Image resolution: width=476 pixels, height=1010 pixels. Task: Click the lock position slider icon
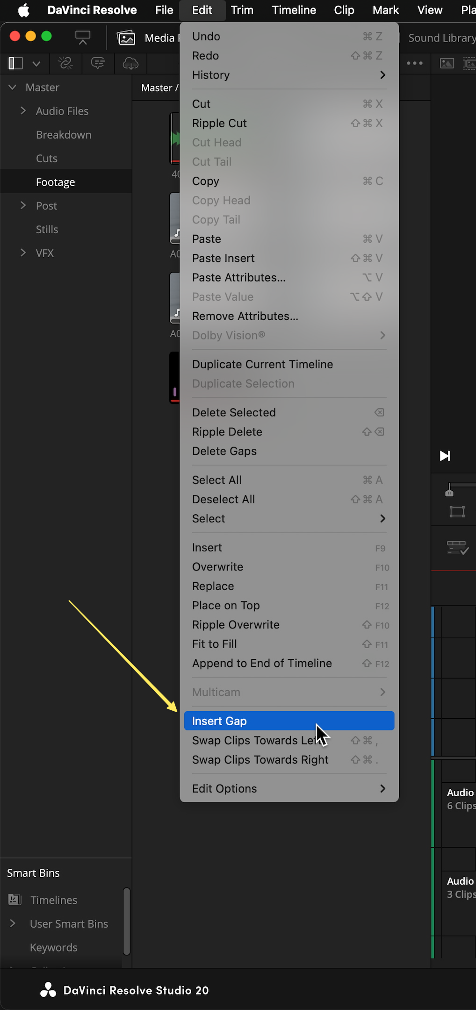point(449,491)
